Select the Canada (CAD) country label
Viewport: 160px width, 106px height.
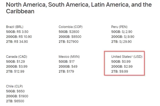[x=17, y=56]
